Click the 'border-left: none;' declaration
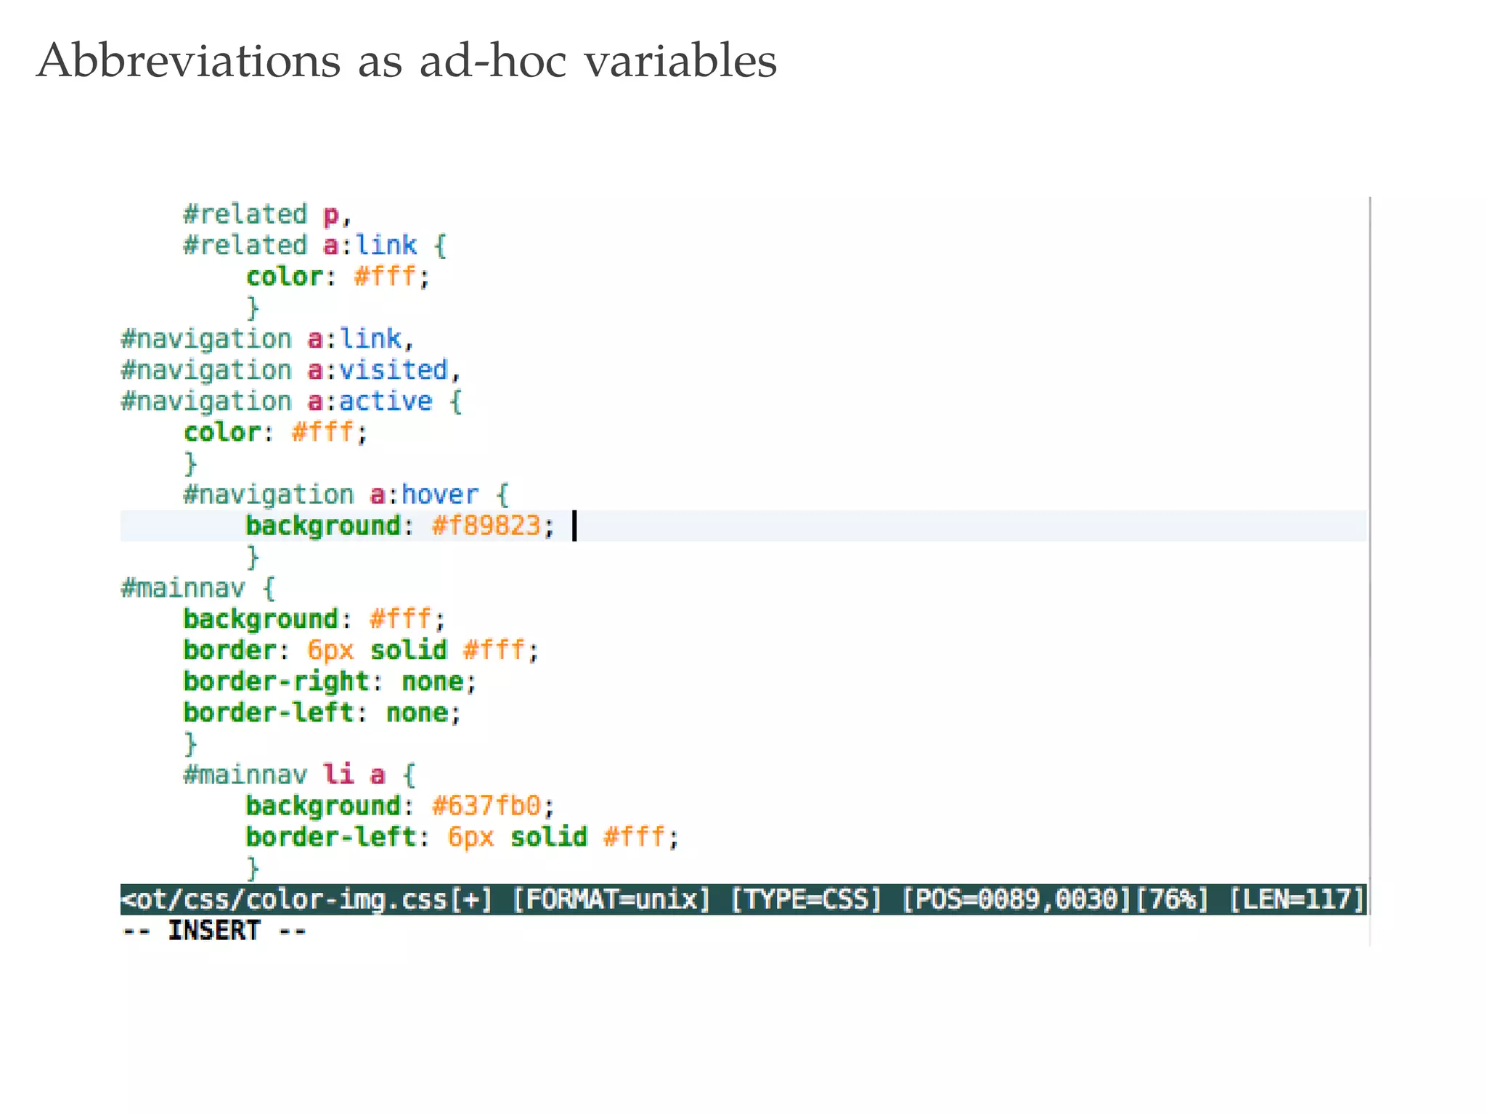This screenshot has width=1487, height=1115. (x=322, y=713)
